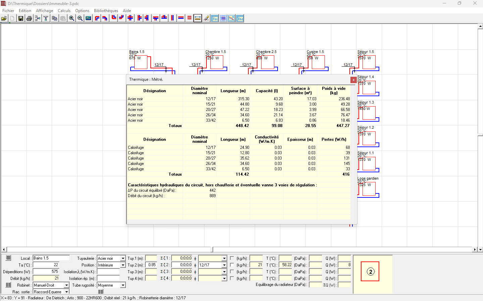Enable the checkbox on the Tuy.4 row
The width and height of the screenshot is (483, 301).
click(232, 278)
